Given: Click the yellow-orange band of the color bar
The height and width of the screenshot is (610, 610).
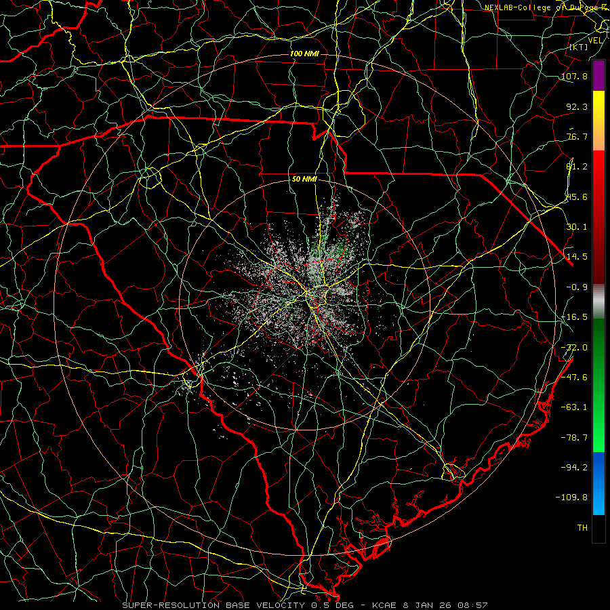Looking at the screenshot, I should [x=598, y=121].
